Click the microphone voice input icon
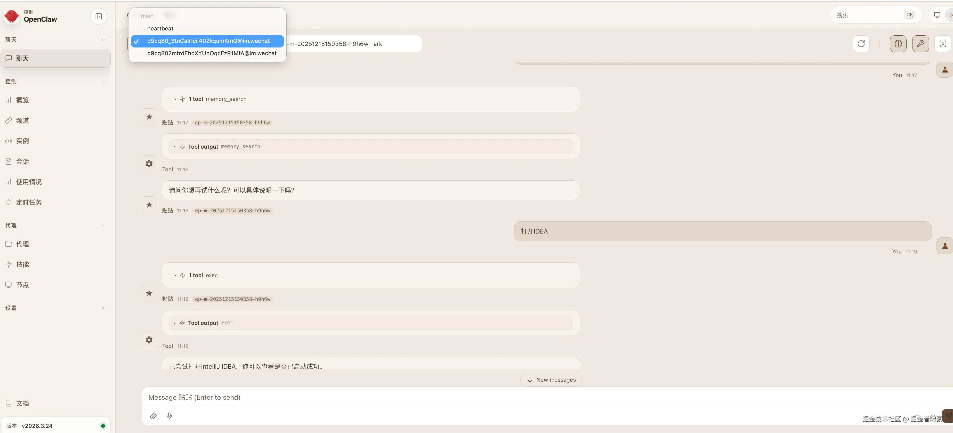Viewport: 953px width, 433px height. (x=169, y=416)
